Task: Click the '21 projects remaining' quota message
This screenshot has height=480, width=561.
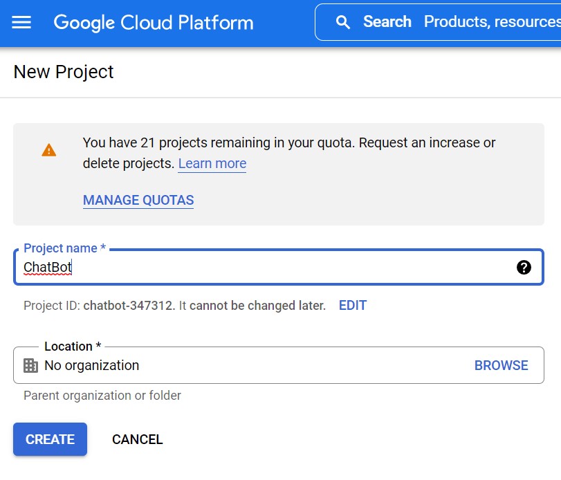Action: click(x=289, y=153)
